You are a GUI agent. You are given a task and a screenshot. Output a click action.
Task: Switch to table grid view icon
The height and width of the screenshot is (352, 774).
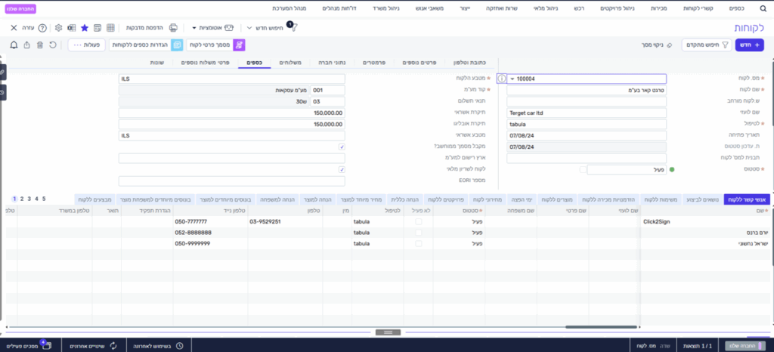pos(110,28)
